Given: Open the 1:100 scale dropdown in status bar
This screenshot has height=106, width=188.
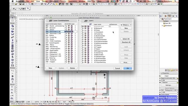Looking at the screenshot, I should click(x=28, y=102).
